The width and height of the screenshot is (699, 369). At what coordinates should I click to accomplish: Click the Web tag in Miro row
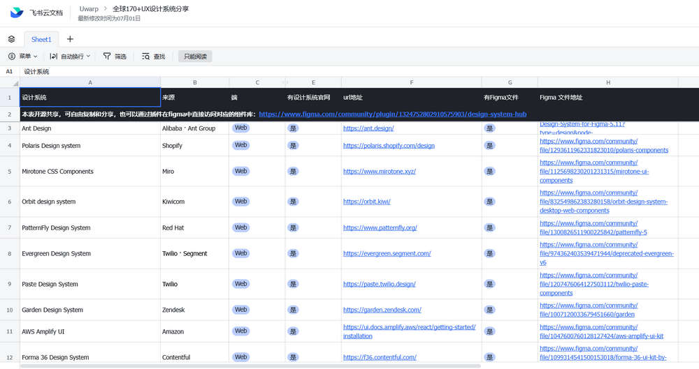click(240, 171)
